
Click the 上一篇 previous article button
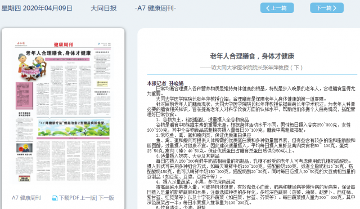pos(277,8)
